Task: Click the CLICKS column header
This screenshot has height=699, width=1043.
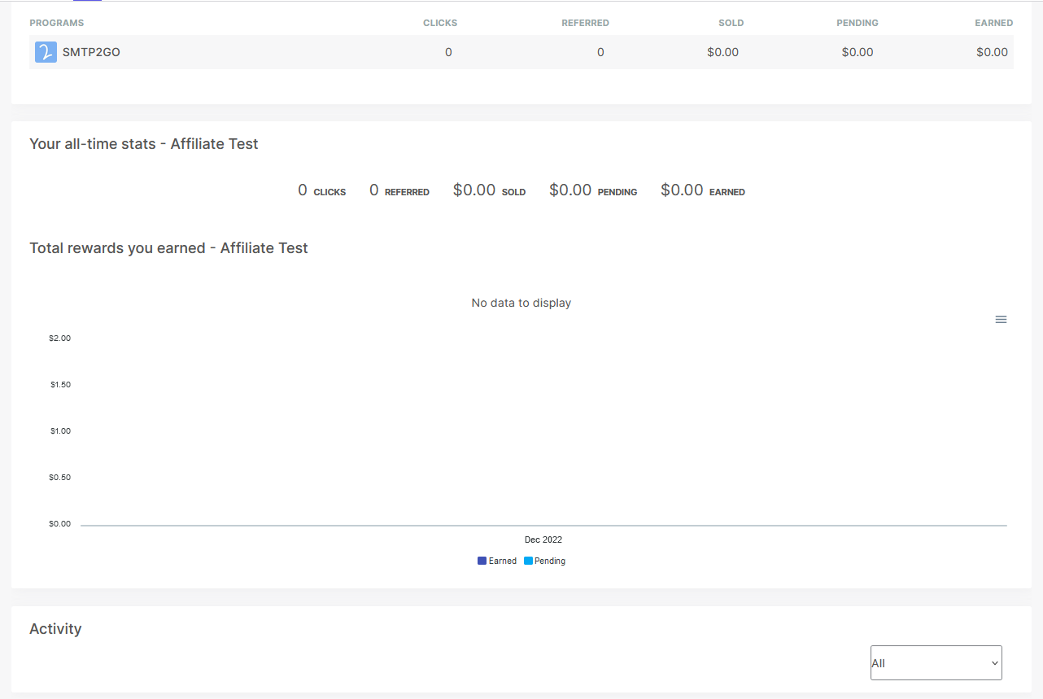Action: [440, 23]
